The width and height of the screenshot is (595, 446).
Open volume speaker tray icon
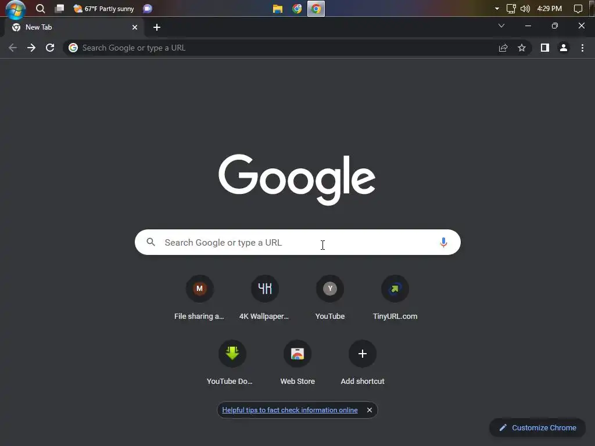(525, 9)
